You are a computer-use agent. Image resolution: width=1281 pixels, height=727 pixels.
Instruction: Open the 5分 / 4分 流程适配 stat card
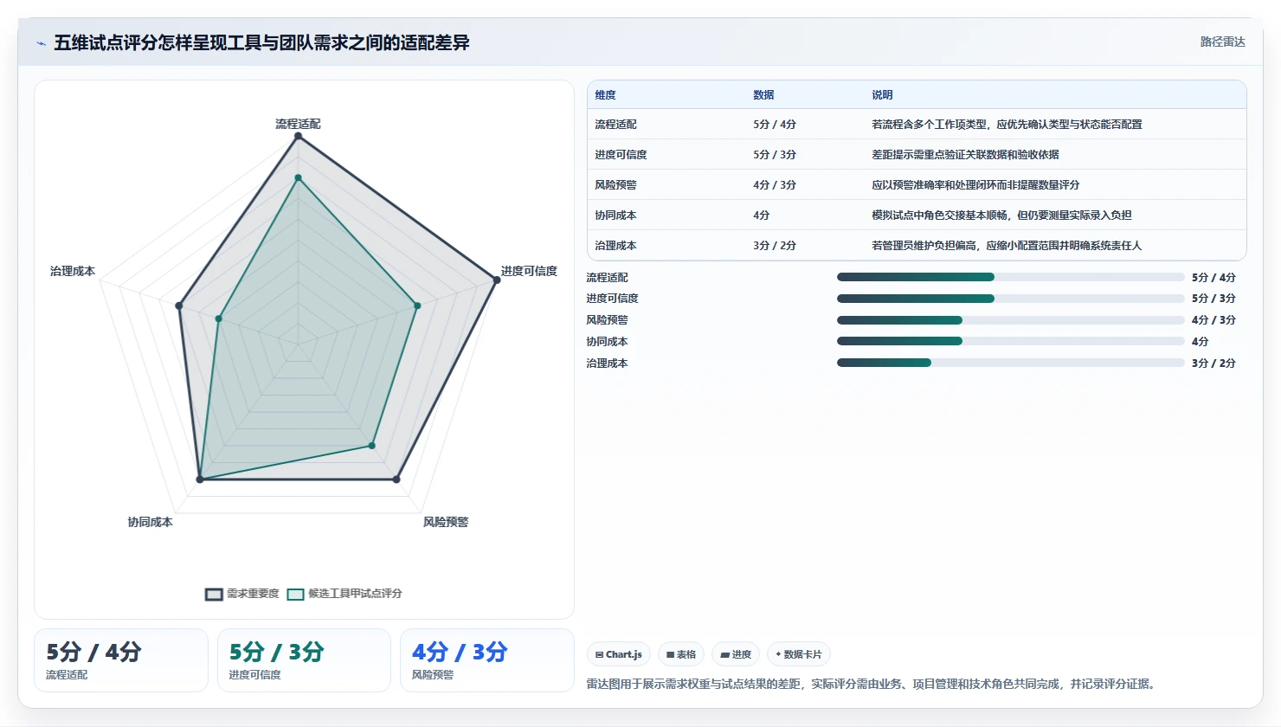point(121,660)
